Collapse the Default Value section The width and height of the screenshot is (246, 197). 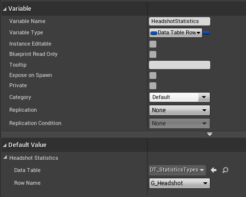coord(5,145)
